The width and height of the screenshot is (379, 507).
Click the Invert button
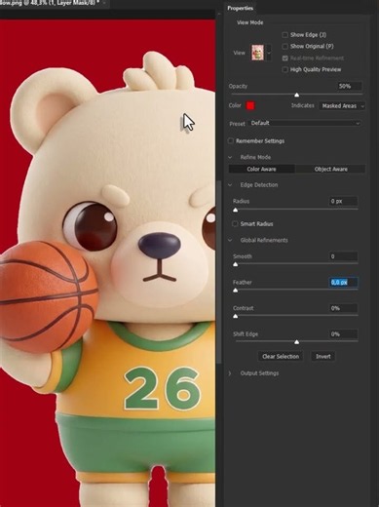tap(323, 357)
